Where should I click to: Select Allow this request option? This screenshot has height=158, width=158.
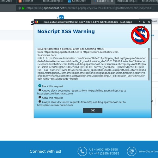pyautogui.click(x=40, y=97)
